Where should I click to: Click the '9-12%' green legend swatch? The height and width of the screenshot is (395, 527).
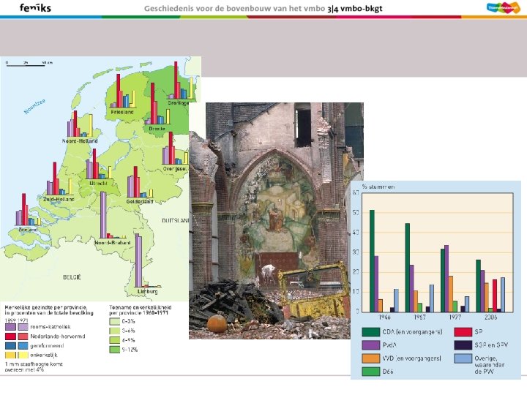click(114, 350)
